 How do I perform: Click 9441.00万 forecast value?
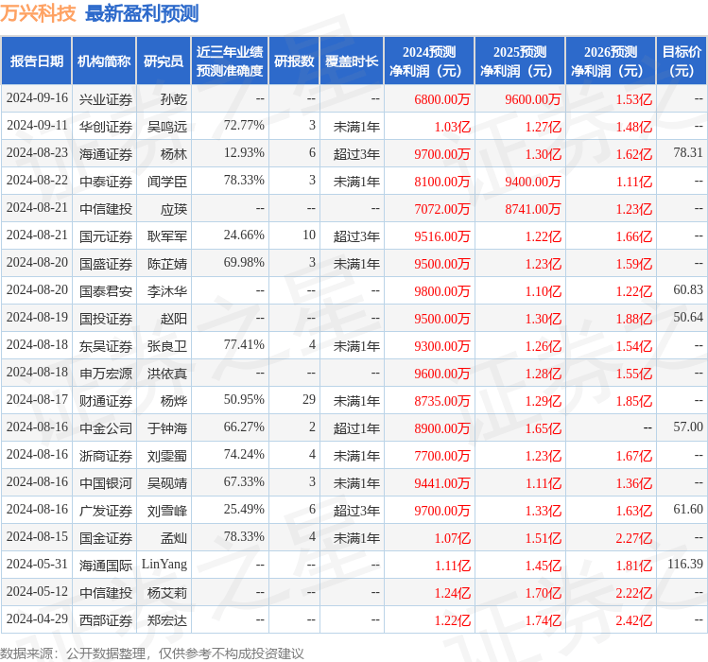tap(442, 483)
